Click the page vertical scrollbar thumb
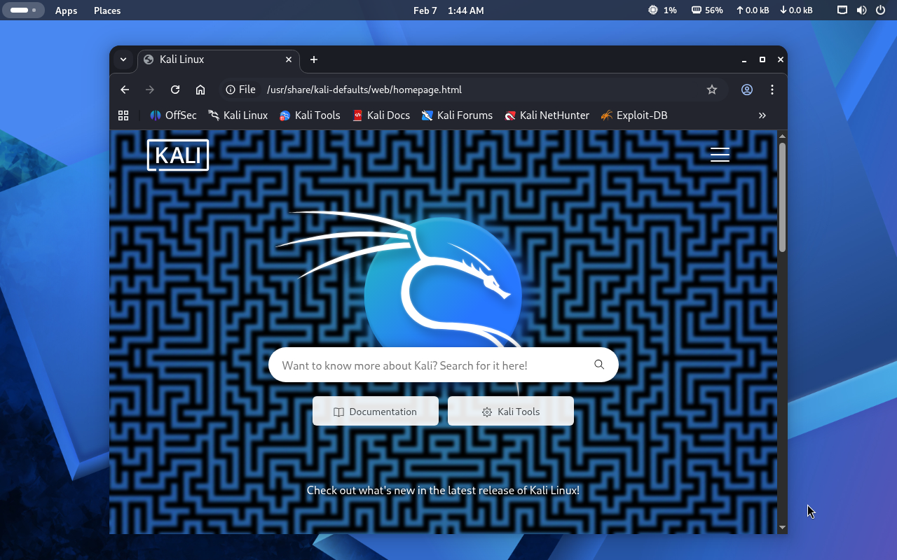Viewport: 897px width, 560px height. click(782, 197)
